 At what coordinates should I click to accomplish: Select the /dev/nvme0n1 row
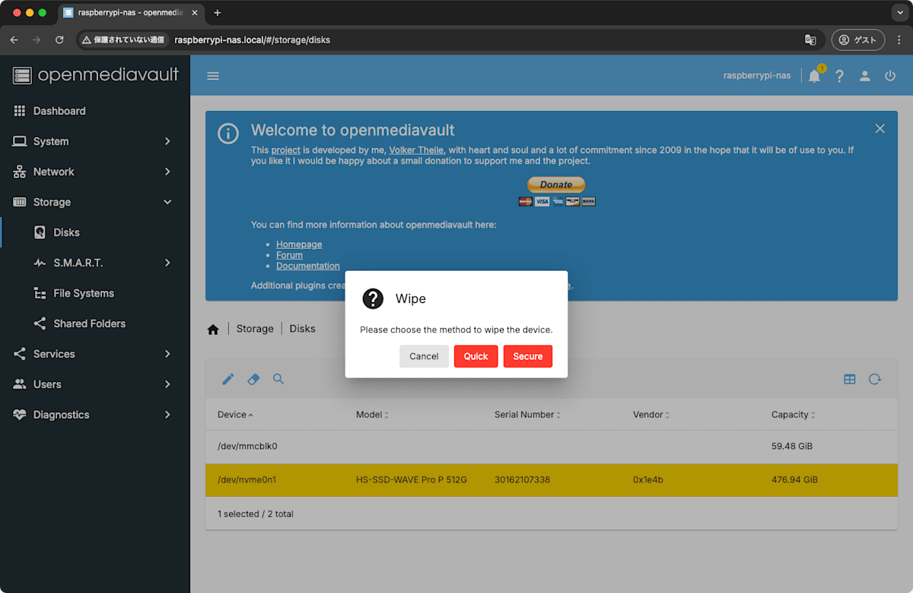(x=552, y=480)
